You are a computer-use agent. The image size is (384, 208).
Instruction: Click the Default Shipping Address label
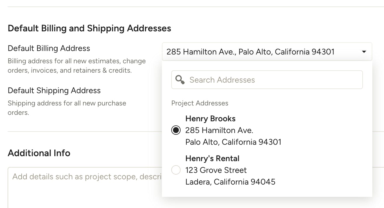(54, 91)
